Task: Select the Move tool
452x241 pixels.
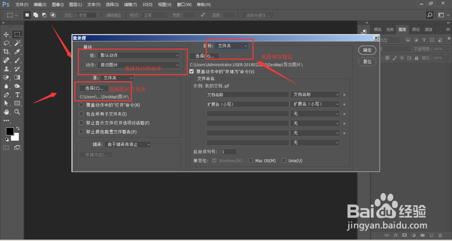Action: coord(6,35)
